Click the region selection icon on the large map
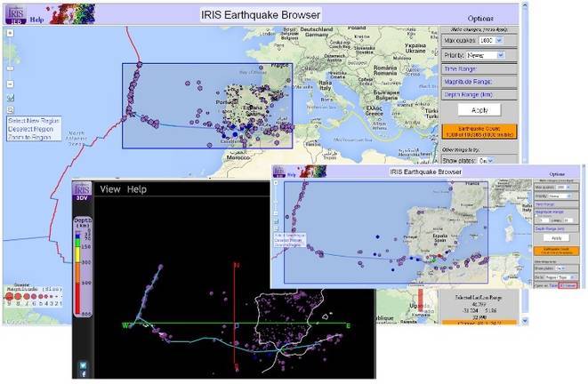Viewport: 588px width, 384px height. tap(11, 109)
